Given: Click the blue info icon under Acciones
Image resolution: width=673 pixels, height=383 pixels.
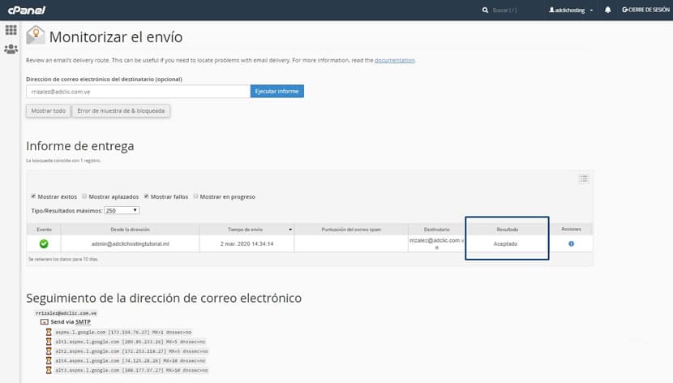Looking at the screenshot, I should [572, 243].
